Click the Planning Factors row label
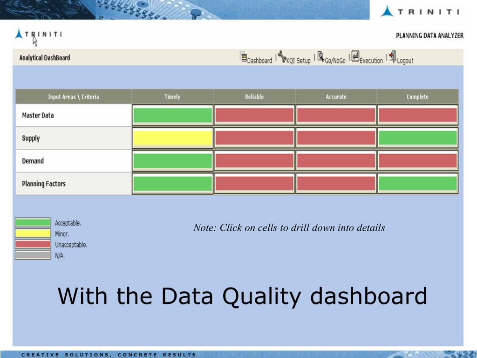This screenshot has height=358, width=477. click(x=43, y=184)
